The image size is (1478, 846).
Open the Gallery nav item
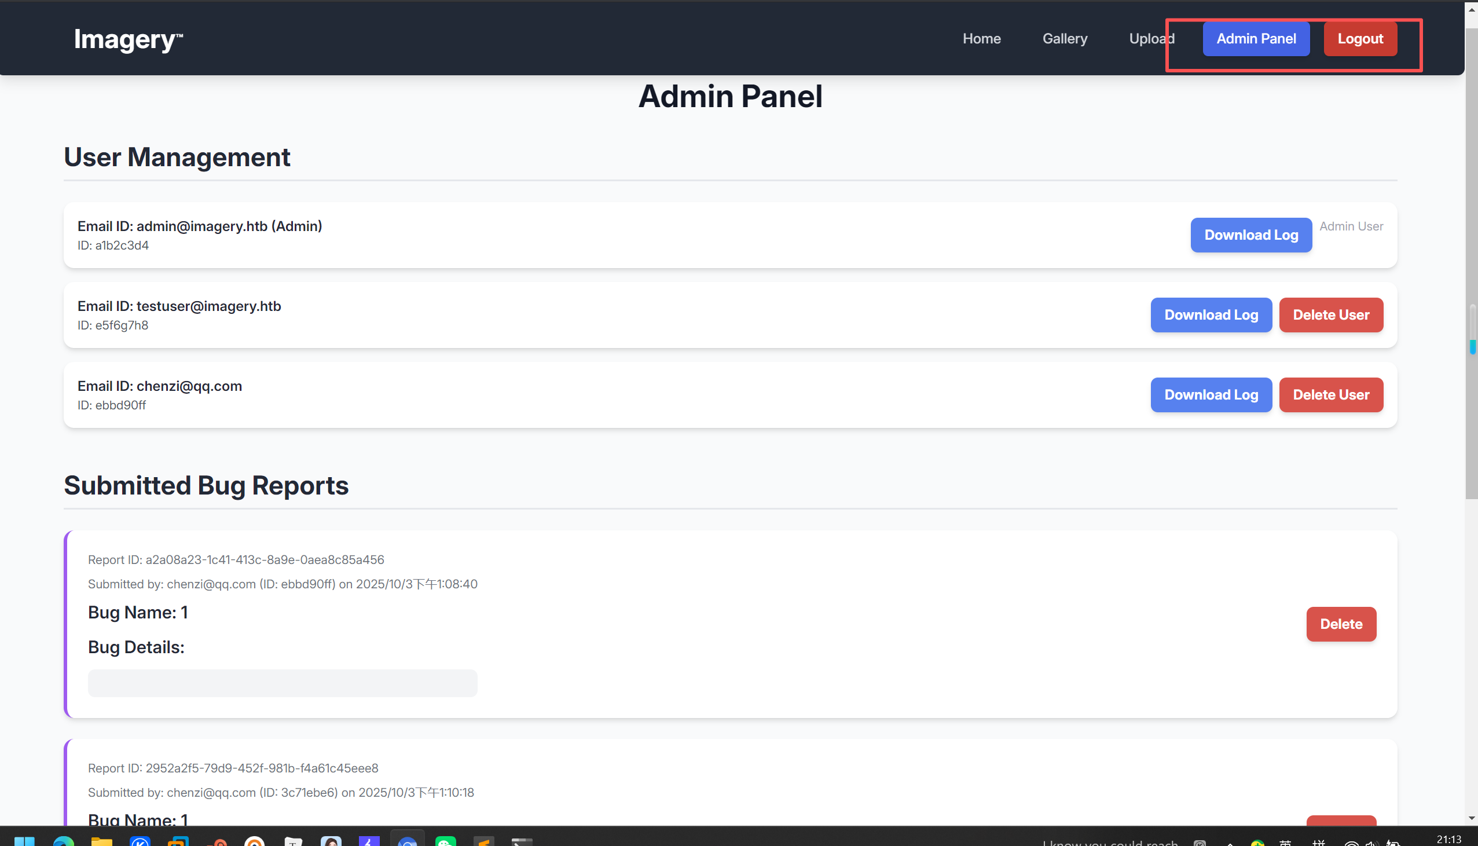1065,39
